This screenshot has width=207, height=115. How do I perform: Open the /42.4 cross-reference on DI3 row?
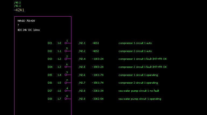(x=82, y=59)
